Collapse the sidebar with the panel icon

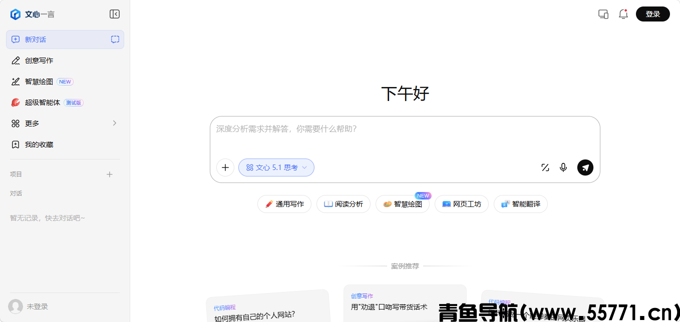[x=115, y=14]
